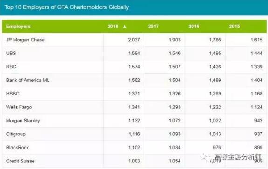Click JP Morgan Chase 2015 value 1,615

pyautogui.click(x=256, y=40)
